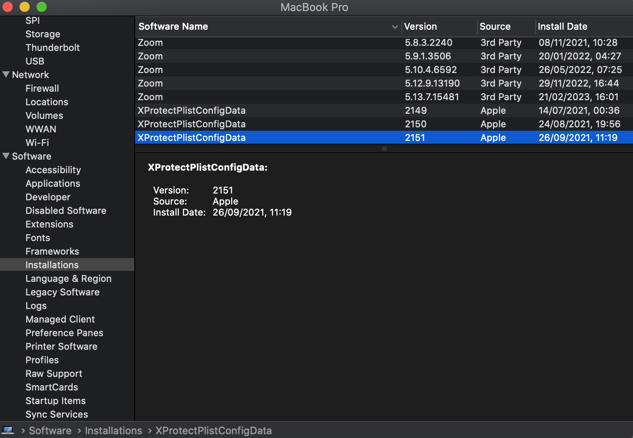Click install date 21/02/2023, 16:01 cell

tap(579, 97)
